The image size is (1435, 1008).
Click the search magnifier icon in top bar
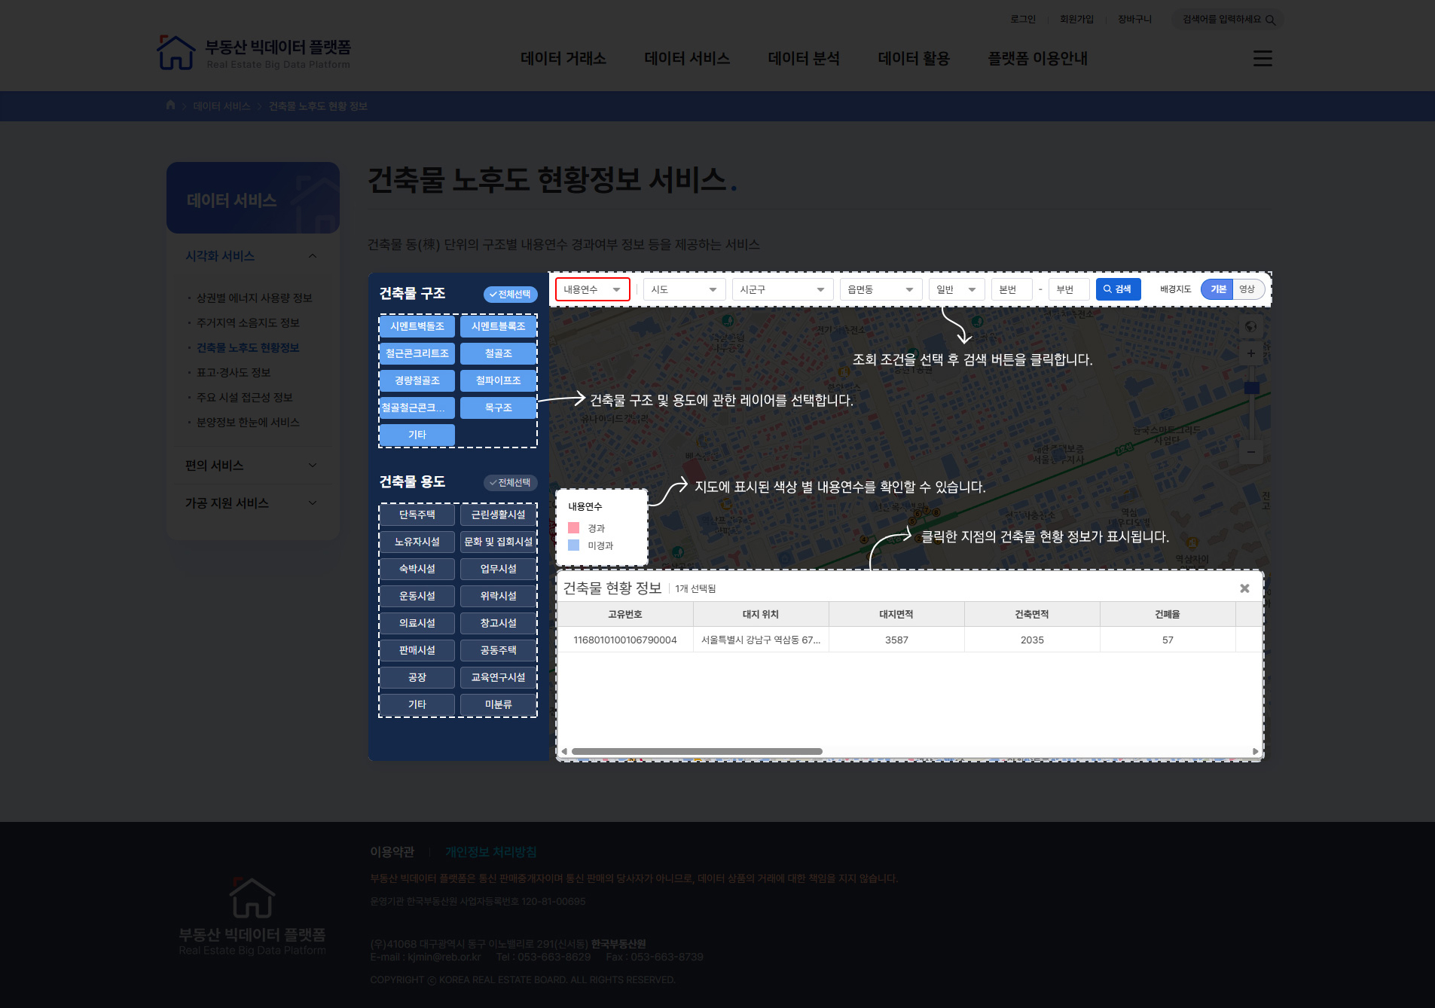click(1271, 20)
